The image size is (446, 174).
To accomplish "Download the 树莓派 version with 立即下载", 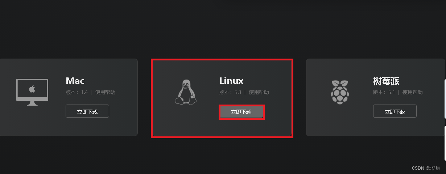I will (395, 111).
